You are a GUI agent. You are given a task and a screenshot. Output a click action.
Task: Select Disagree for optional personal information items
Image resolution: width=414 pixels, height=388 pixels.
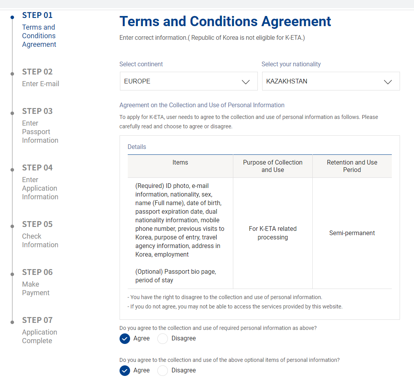click(163, 370)
